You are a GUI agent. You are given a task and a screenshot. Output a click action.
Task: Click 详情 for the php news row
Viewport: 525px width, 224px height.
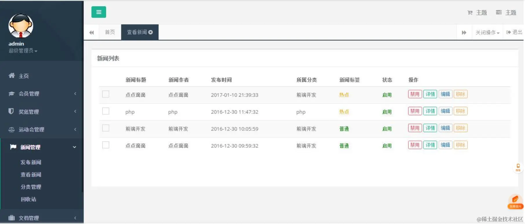[x=430, y=111]
